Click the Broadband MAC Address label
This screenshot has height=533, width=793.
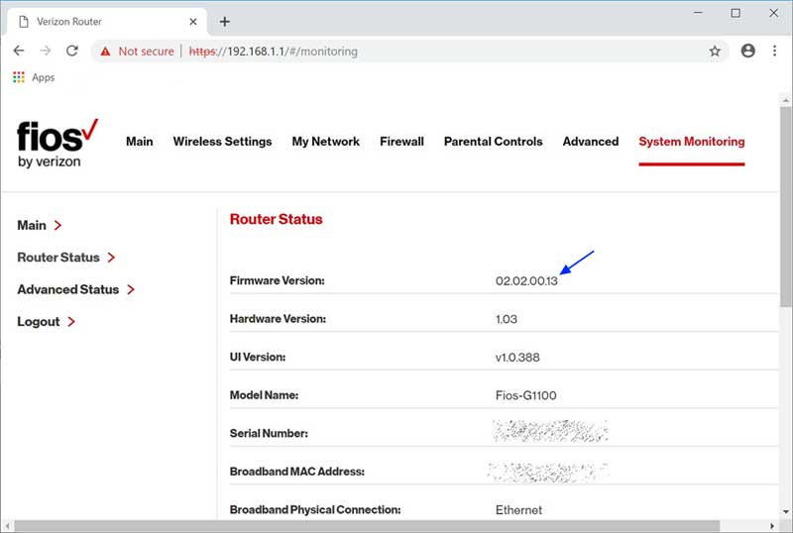coord(296,472)
